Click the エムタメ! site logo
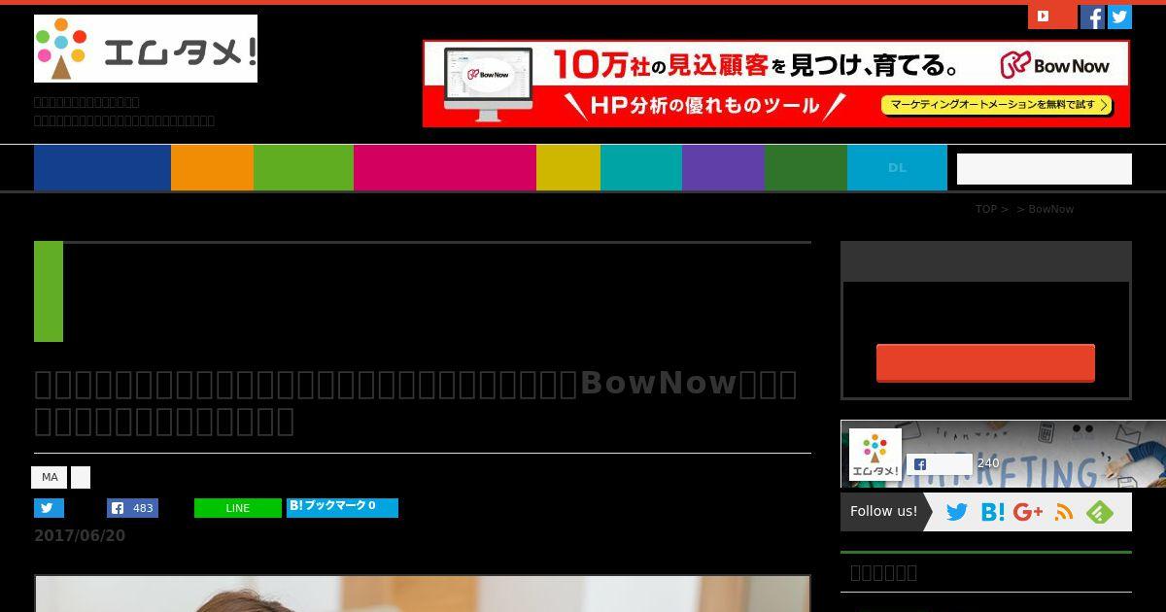Image resolution: width=1166 pixels, height=612 pixels. click(146, 49)
